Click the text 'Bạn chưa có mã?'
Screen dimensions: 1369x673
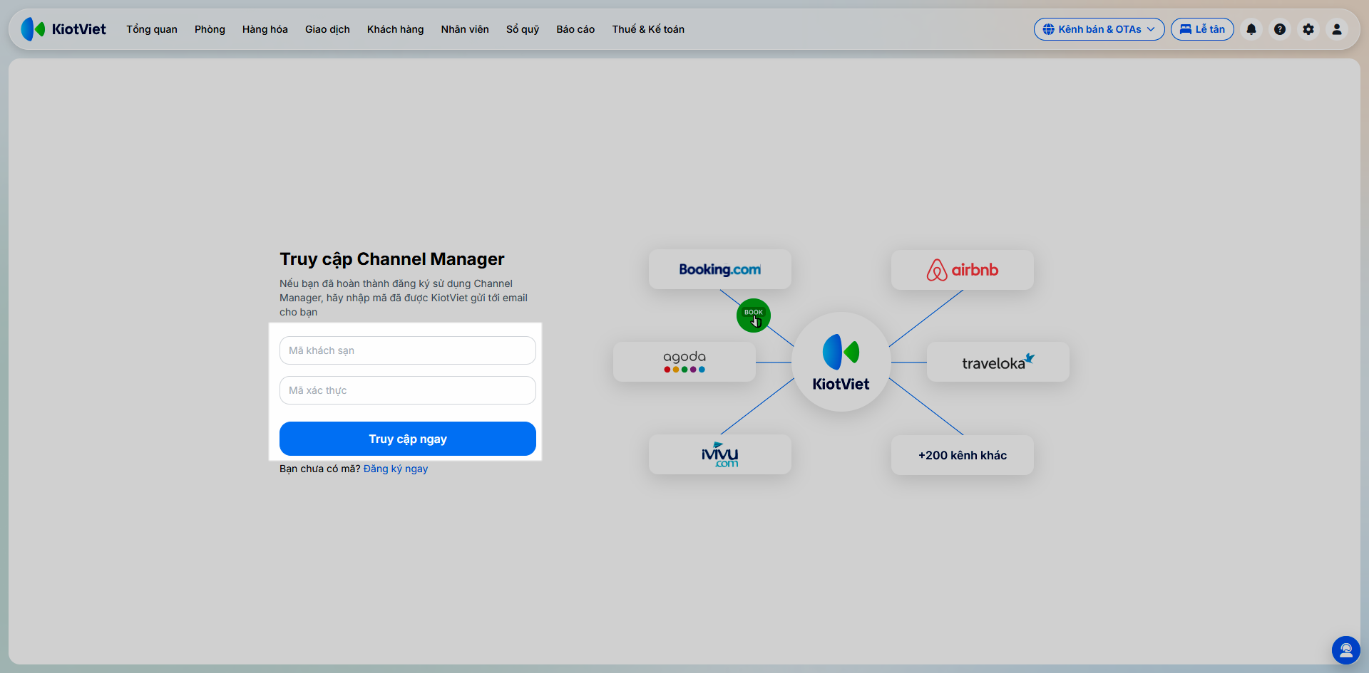click(320, 469)
